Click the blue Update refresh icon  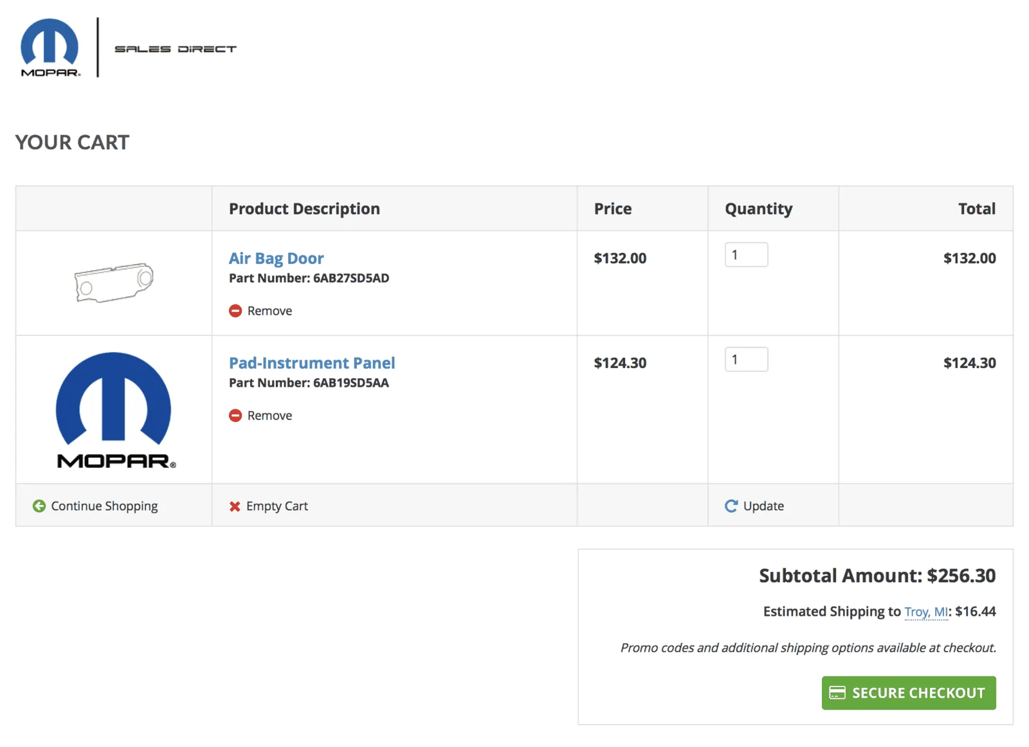[731, 506]
